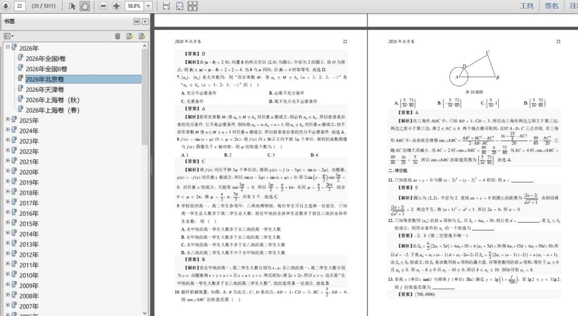Screen dimensions: 578x316
Task: Select the 2026年北京卷 bookmark
Action: tap(45, 80)
